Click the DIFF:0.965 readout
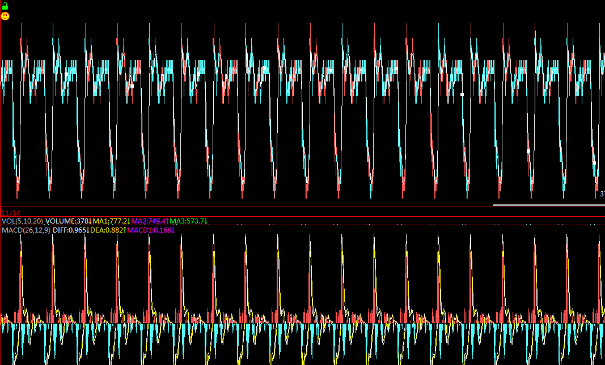 (70, 230)
